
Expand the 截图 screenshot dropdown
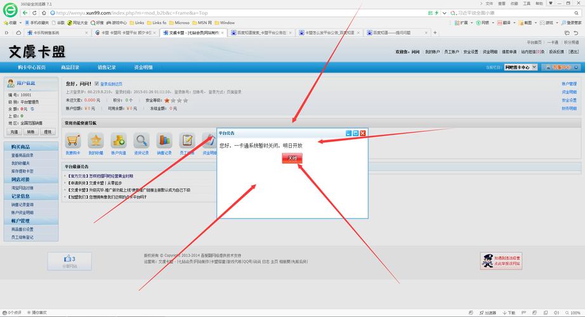pyautogui.click(x=536, y=23)
